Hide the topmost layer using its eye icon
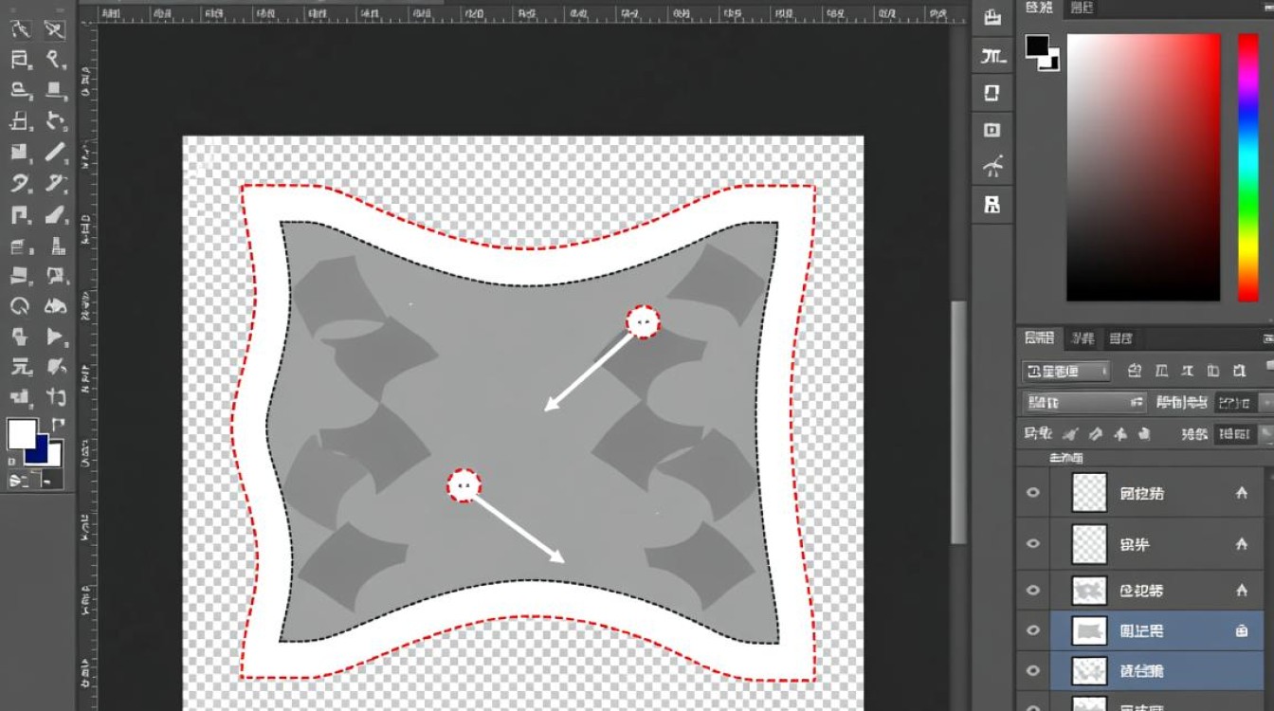The image size is (1274, 711). coord(1033,493)
